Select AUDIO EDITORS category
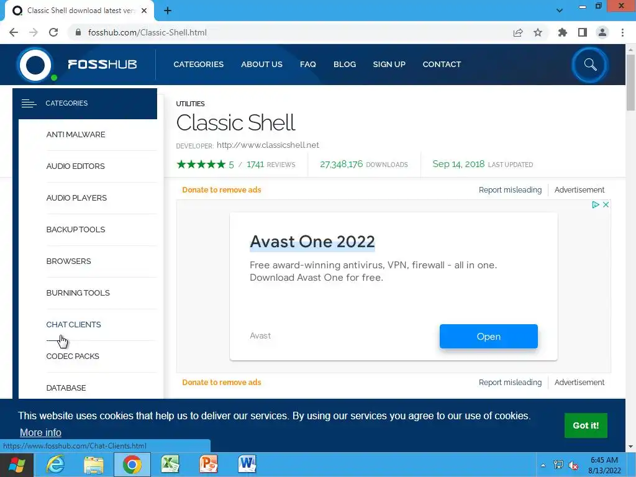Screen dimensions: 636x477 click(x=75, y=166)
